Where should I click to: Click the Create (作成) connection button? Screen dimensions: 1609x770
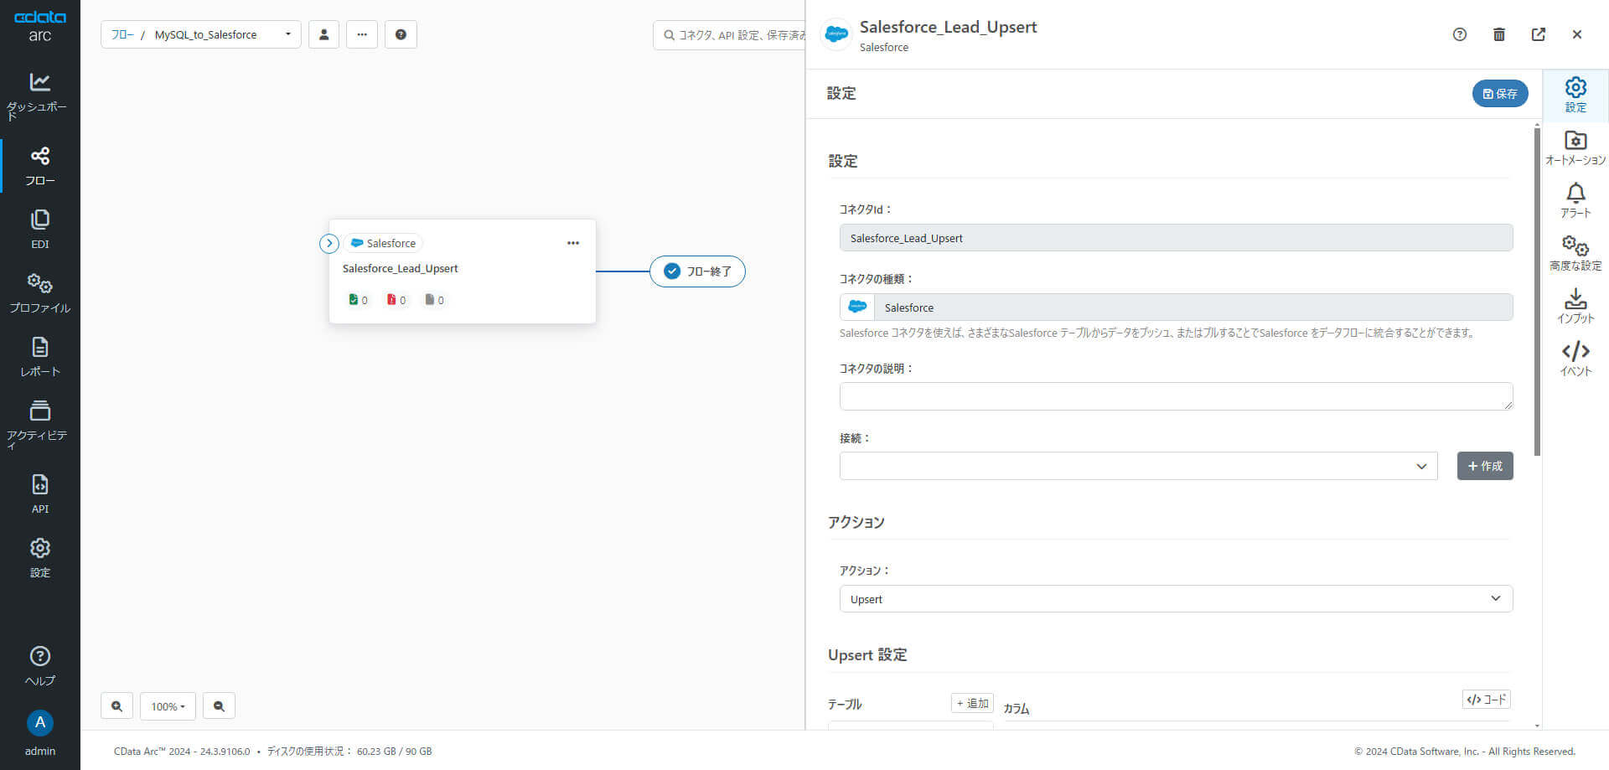point(1485,466)
